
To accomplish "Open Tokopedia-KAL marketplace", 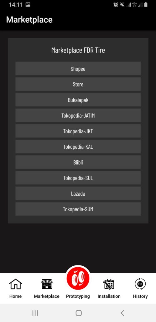I will coord(78,147).
